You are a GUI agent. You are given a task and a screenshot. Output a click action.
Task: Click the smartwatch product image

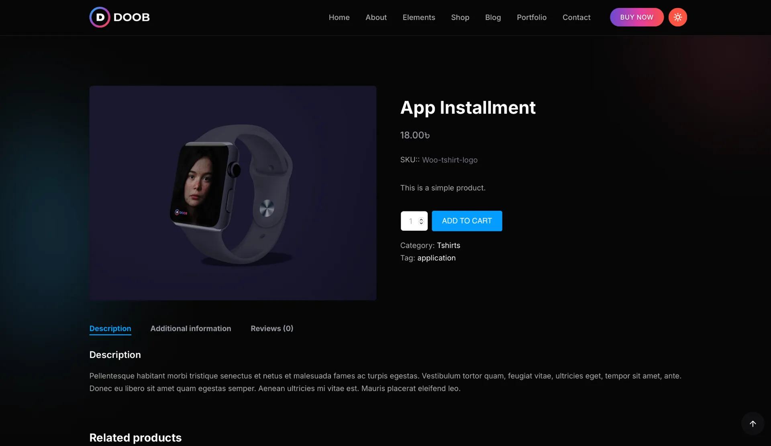click(x=233, y=193)
